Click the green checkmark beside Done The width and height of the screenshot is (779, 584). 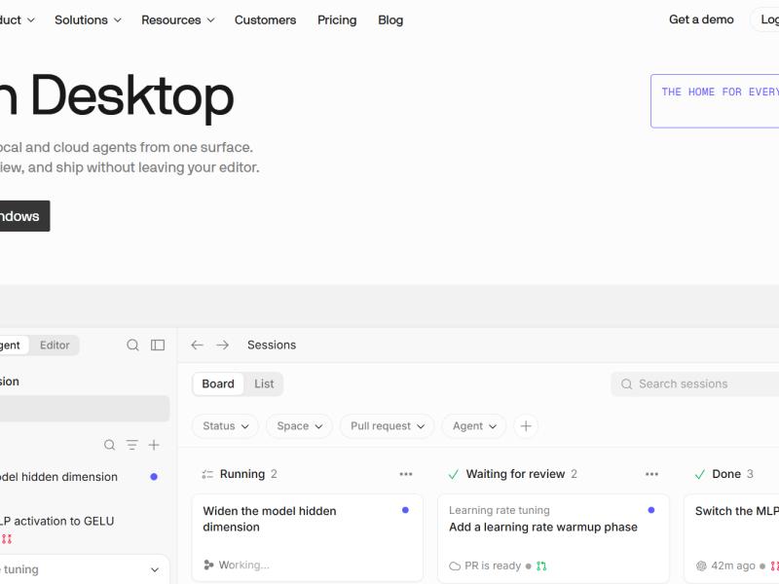[x=699, y=474]
